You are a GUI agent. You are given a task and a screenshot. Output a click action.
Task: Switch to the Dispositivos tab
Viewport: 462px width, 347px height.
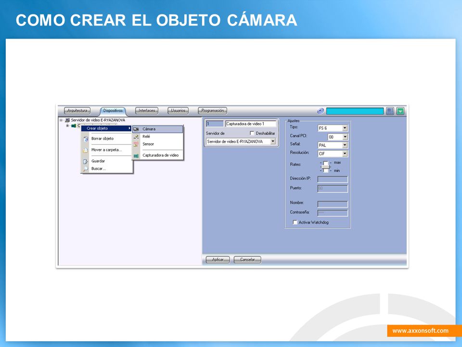click(x=113, y=111)
